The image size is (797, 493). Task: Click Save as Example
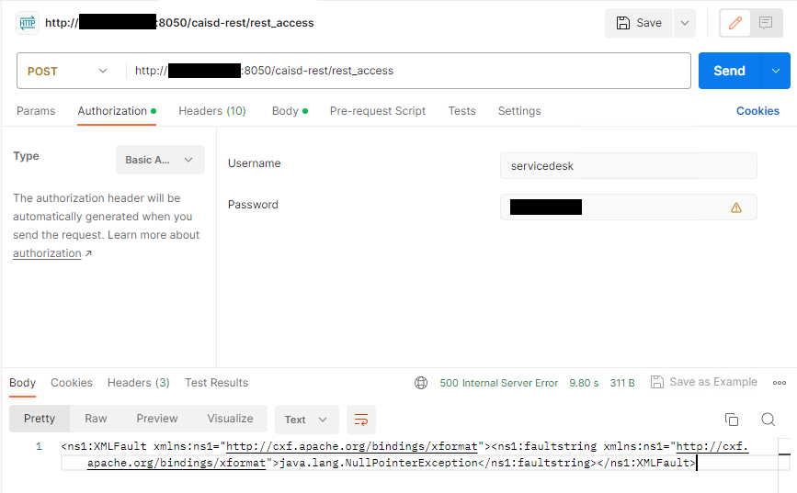704,382
